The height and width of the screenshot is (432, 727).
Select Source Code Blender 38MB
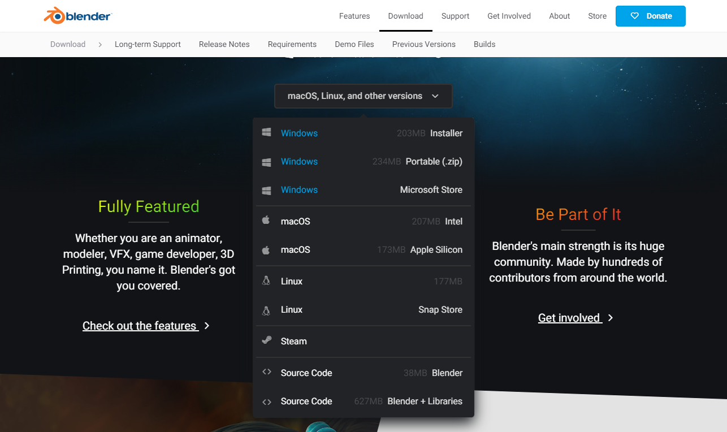pos(363,373)
